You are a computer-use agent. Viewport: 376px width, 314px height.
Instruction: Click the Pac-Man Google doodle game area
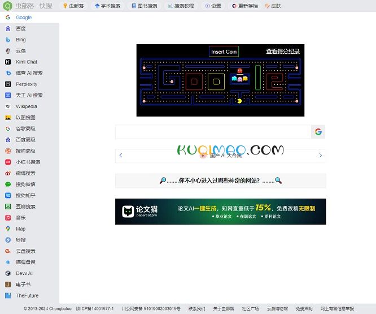click(x=220, y=80)
